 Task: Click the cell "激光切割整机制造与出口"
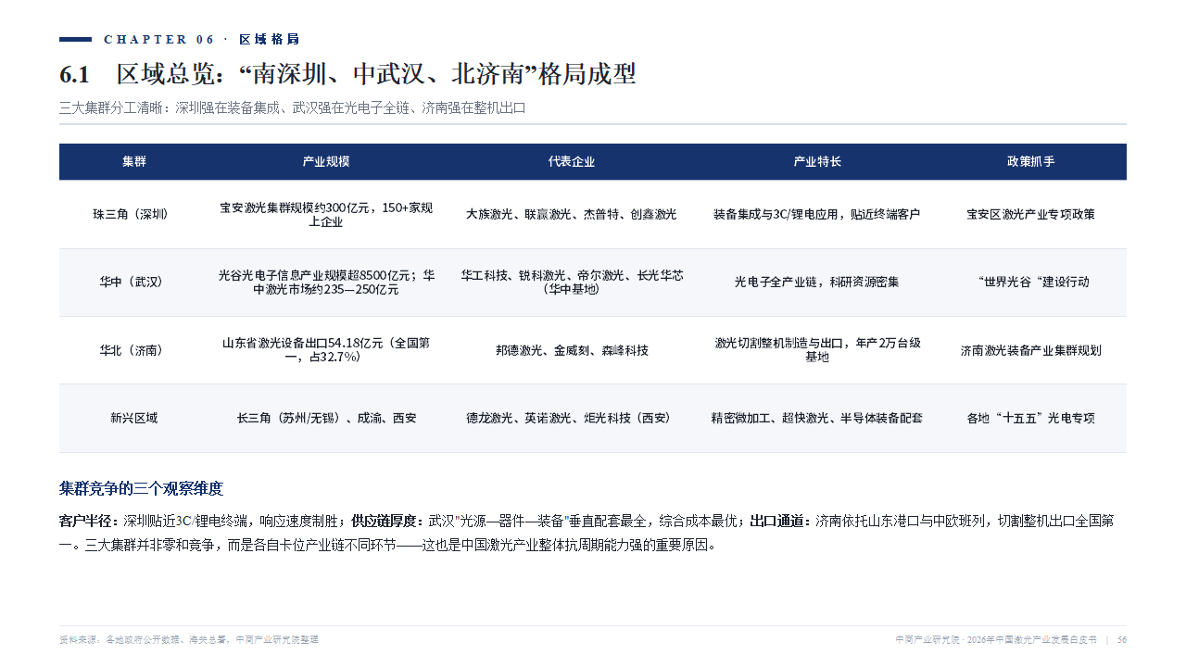(817, 350)
